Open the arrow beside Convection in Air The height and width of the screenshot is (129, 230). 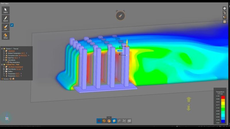28,56
